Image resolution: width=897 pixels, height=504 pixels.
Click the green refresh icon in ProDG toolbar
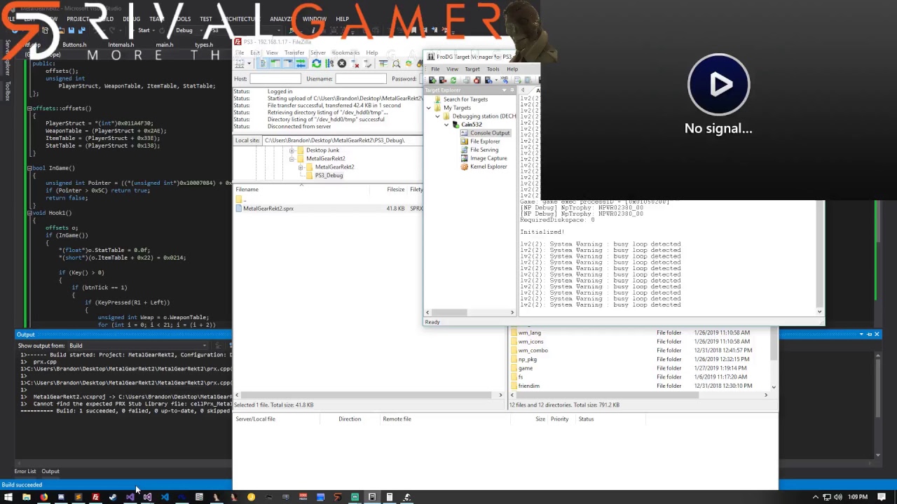pyautogui.click(x=453, y=80)
